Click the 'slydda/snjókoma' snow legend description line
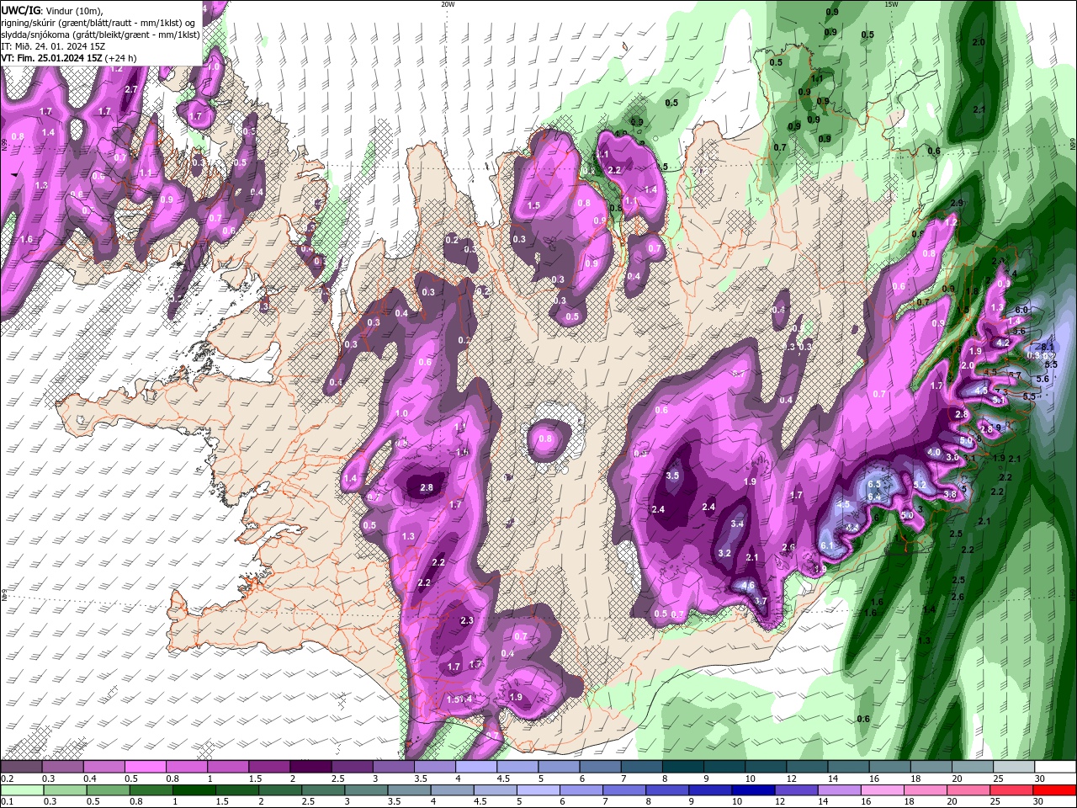1077x808 pixels. 100,35
